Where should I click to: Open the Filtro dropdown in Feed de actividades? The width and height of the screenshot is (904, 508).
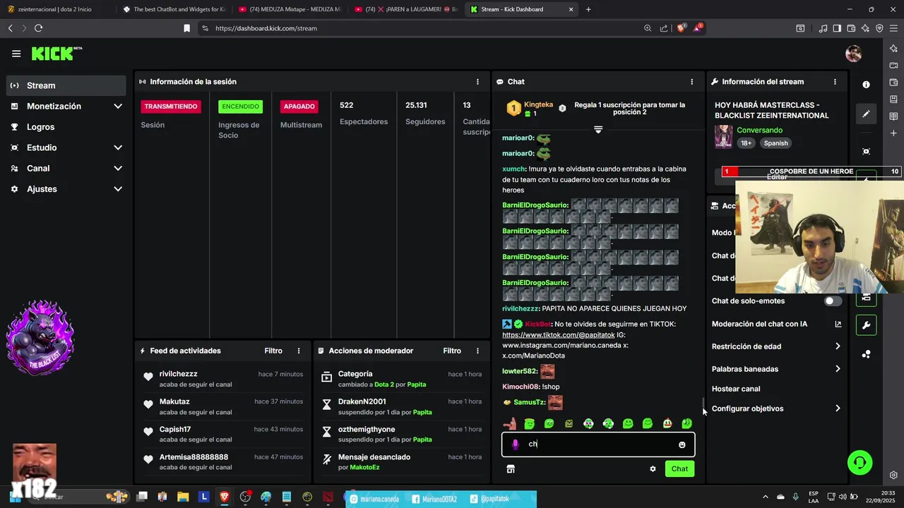coord(273,351)
